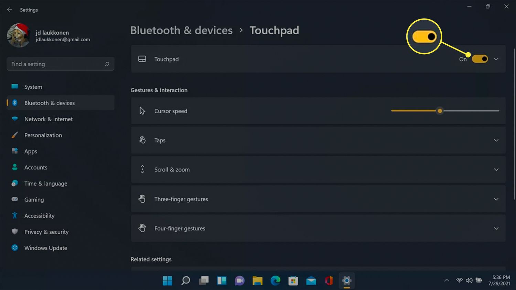Click the Find a setting search box

[x=55, y=64]
